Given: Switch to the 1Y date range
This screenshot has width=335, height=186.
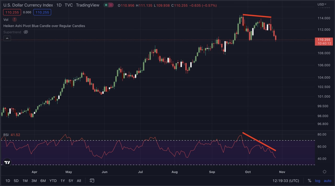Looking at the screenshot, I should coord(63,181).
